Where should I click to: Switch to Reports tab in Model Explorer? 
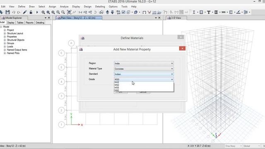click(x=29, y=23)
